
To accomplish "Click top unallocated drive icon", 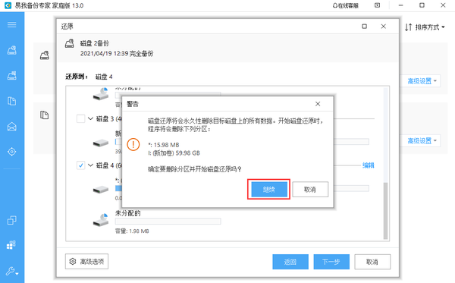I will click(x=101, y=94).
